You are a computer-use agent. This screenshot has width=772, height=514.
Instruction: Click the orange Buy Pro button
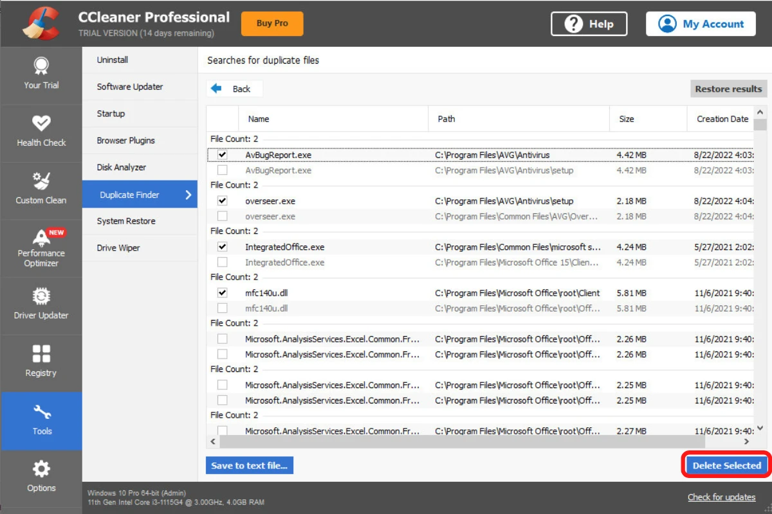click(272, 23)
